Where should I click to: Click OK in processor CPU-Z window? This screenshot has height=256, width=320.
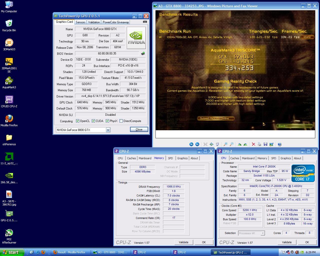307,242
